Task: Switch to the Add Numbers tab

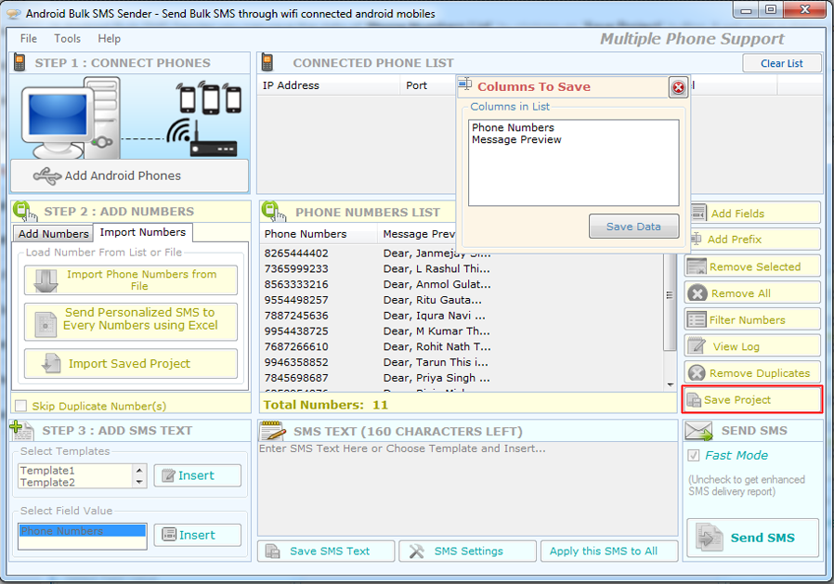Action: (53, 234)
